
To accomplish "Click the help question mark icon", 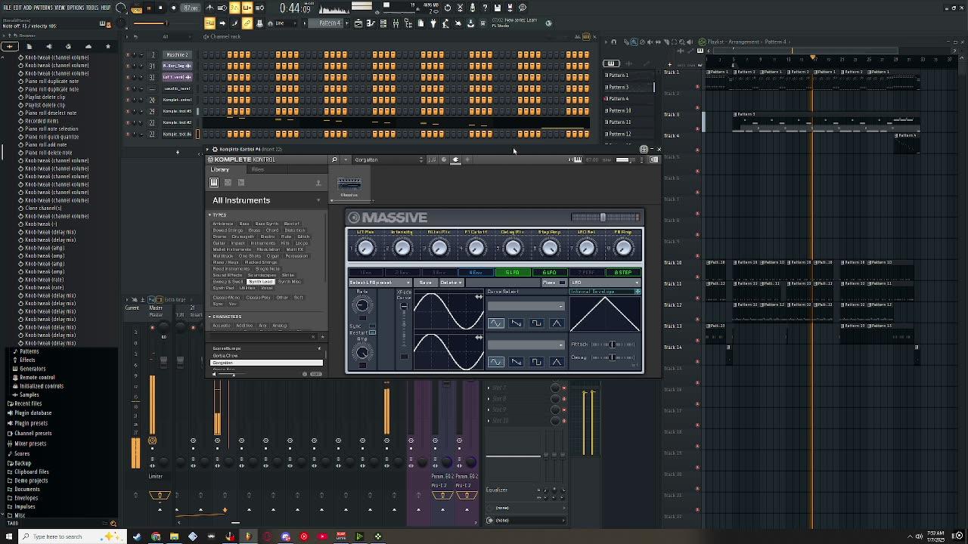I will pyautogui.click(x=485, y=8).
